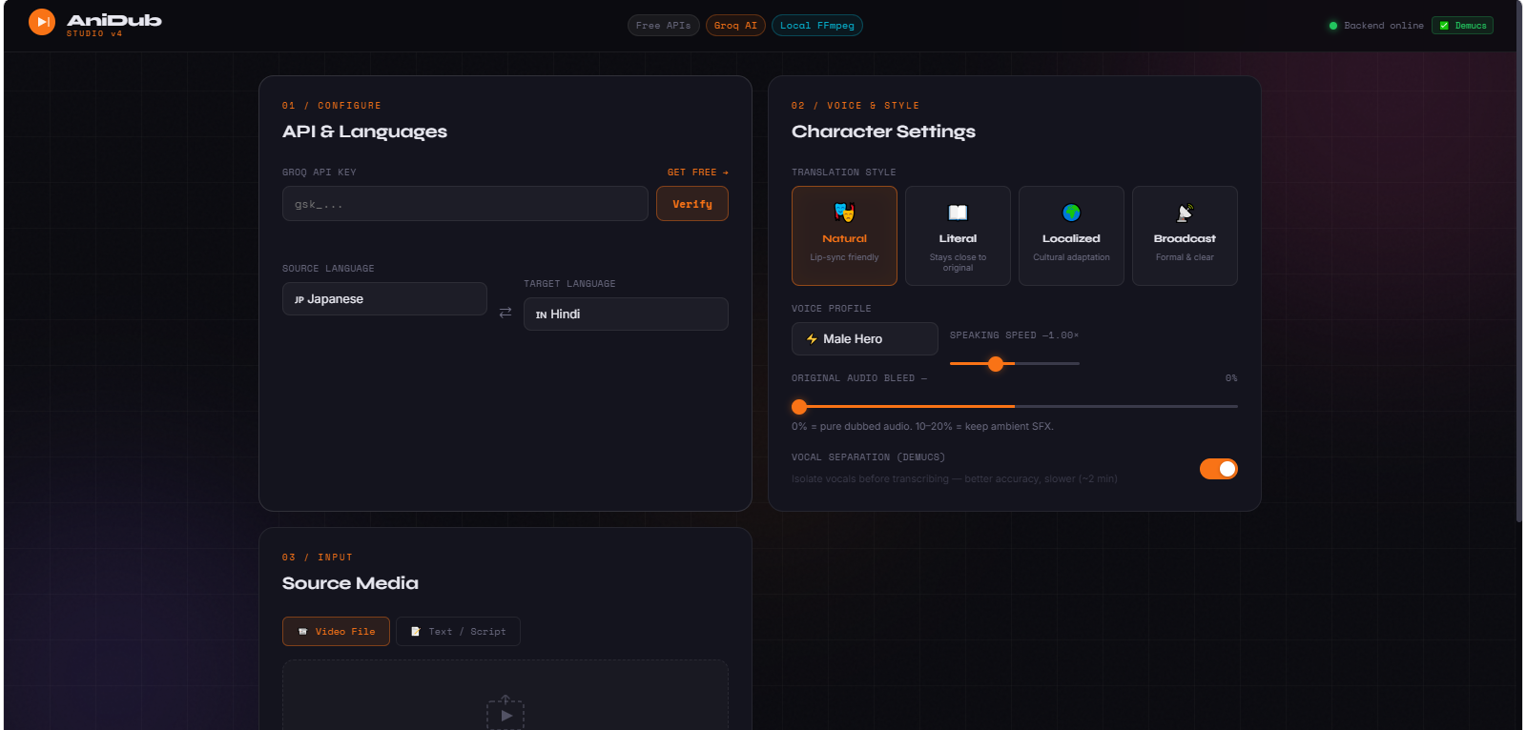Toggle the Vocal Separation (Demucs) switch
Viewport: 1526px width, 730px height.
[x=1218, y=469]
